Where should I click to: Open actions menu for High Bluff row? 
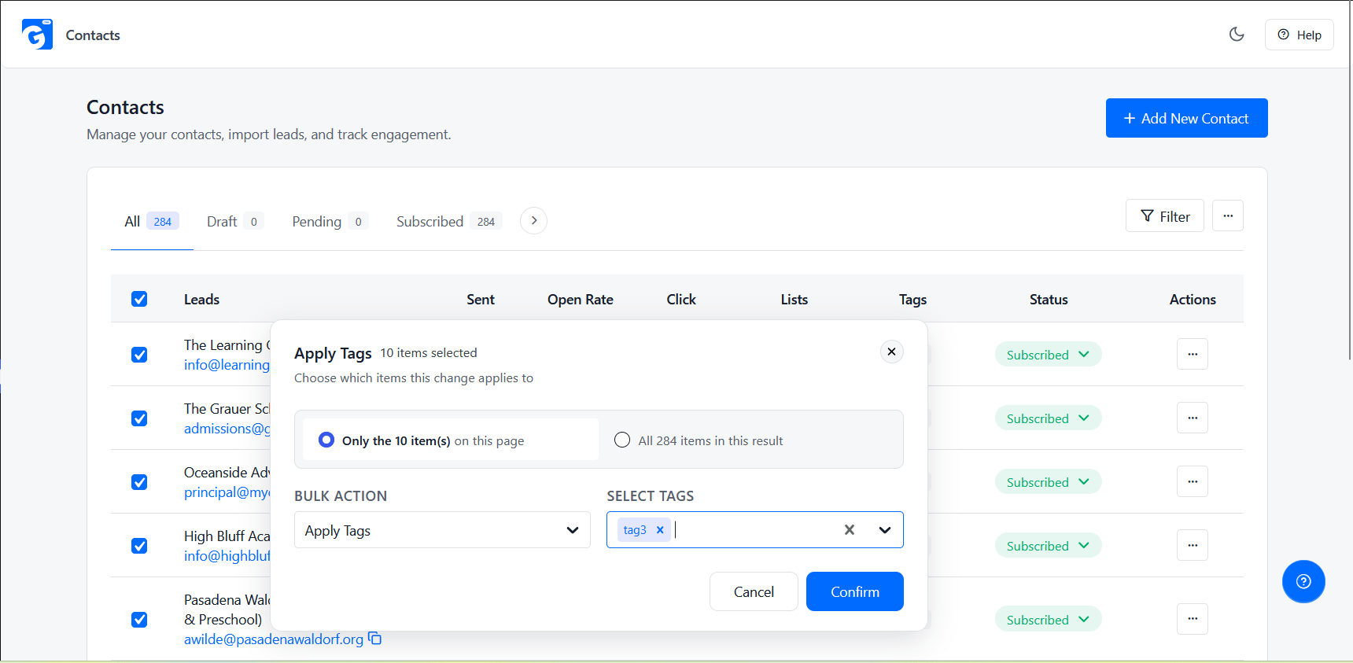click(x=1193, y=545)
